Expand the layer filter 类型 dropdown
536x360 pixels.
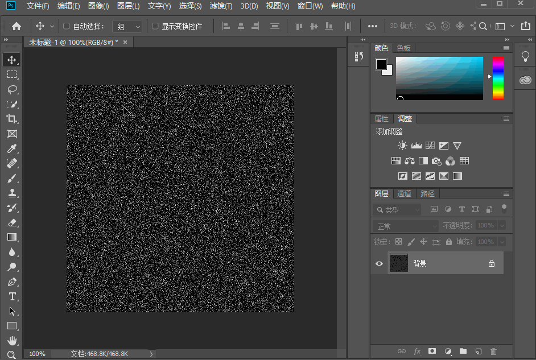397,210
